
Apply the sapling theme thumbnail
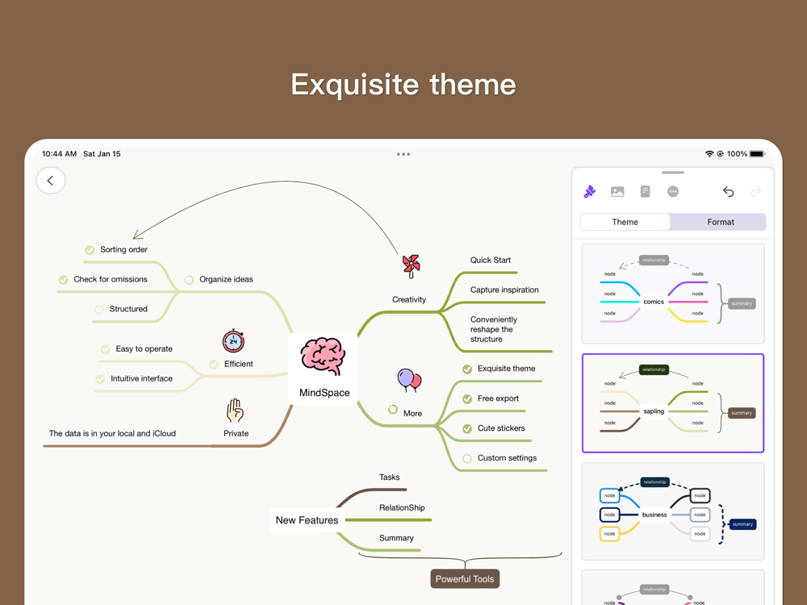coord(673,403)
